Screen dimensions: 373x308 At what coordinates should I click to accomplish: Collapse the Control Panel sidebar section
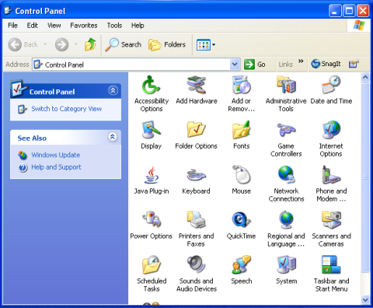(x=113, y=90)
